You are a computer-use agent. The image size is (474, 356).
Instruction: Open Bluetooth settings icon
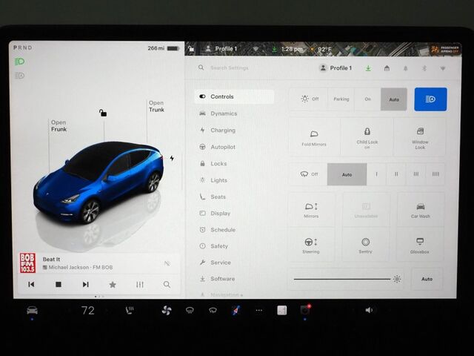(x=424, y=68)
